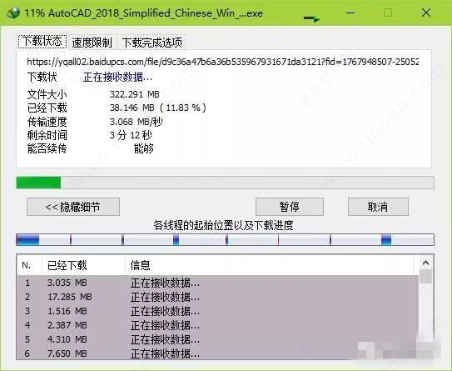
Task: Click the scroll up arrow in thread list
Action: tap(425, 263)
